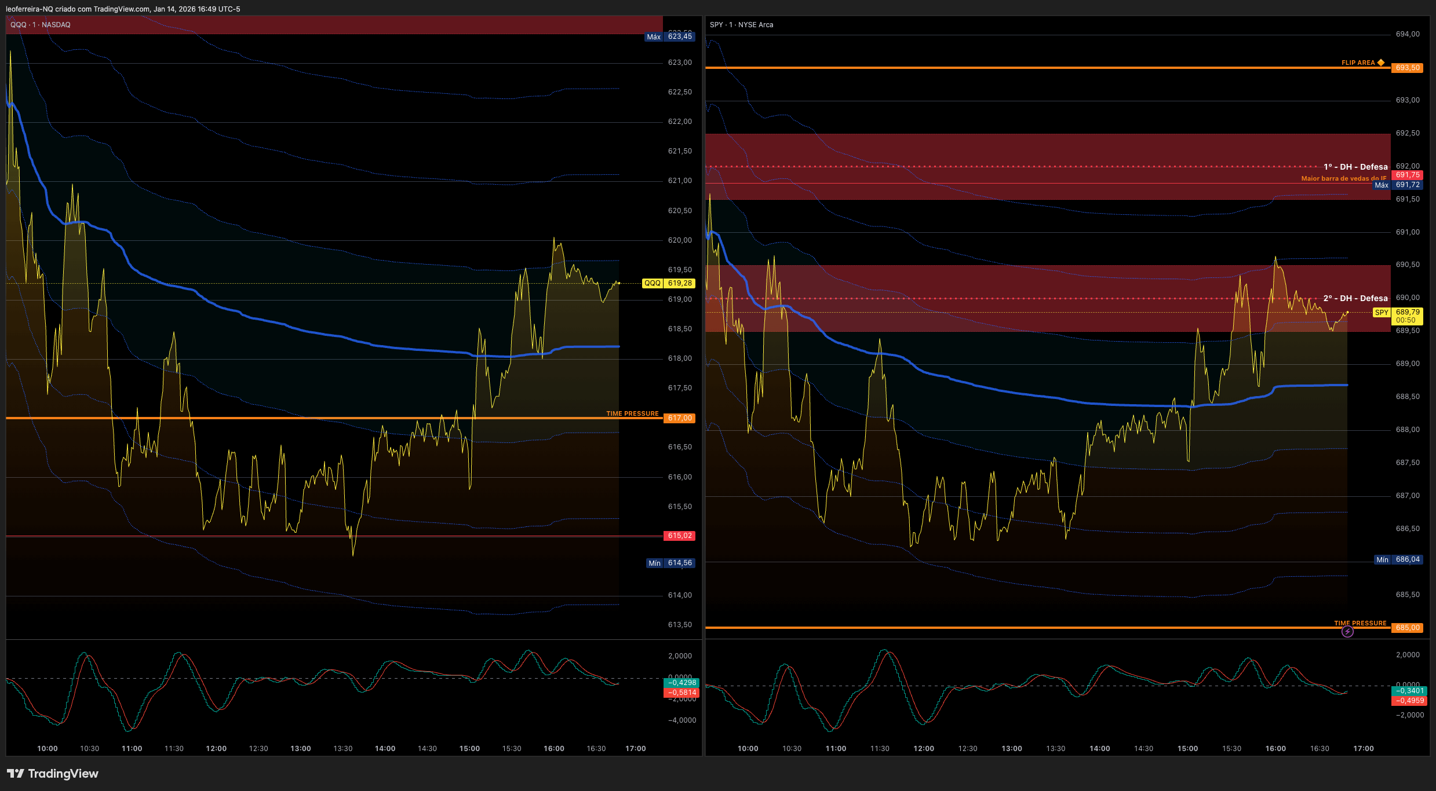The height and width of the screenshot is (791, 1436).
Task: Click the green -0,3401 indicator value on SPY
Action: [1409, 691]
